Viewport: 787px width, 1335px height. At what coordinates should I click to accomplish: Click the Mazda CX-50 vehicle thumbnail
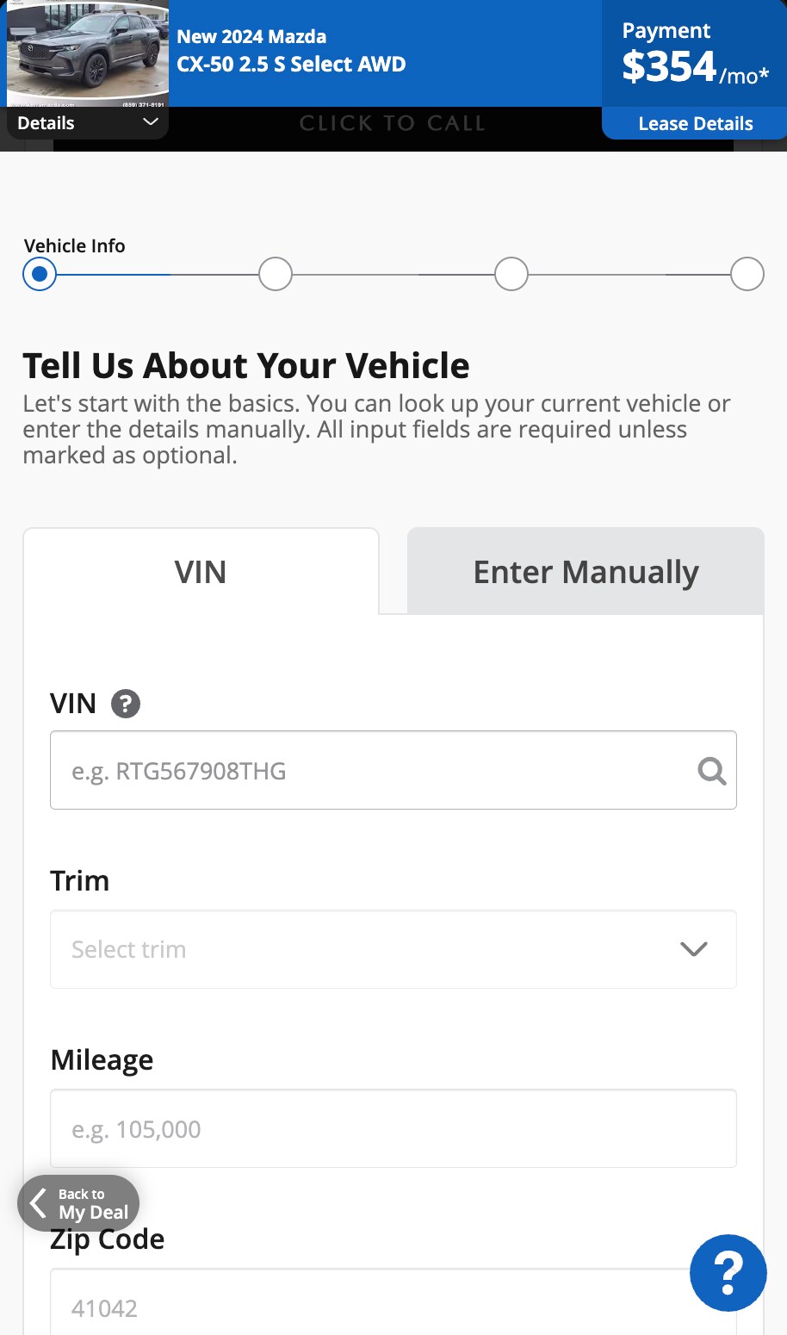(x=88, y=53)
